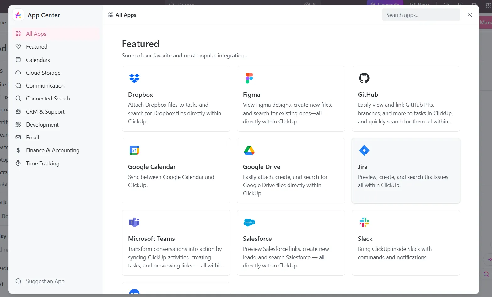Click the App Center title text
The image size is (492, 297).
[x=44, y=15]
